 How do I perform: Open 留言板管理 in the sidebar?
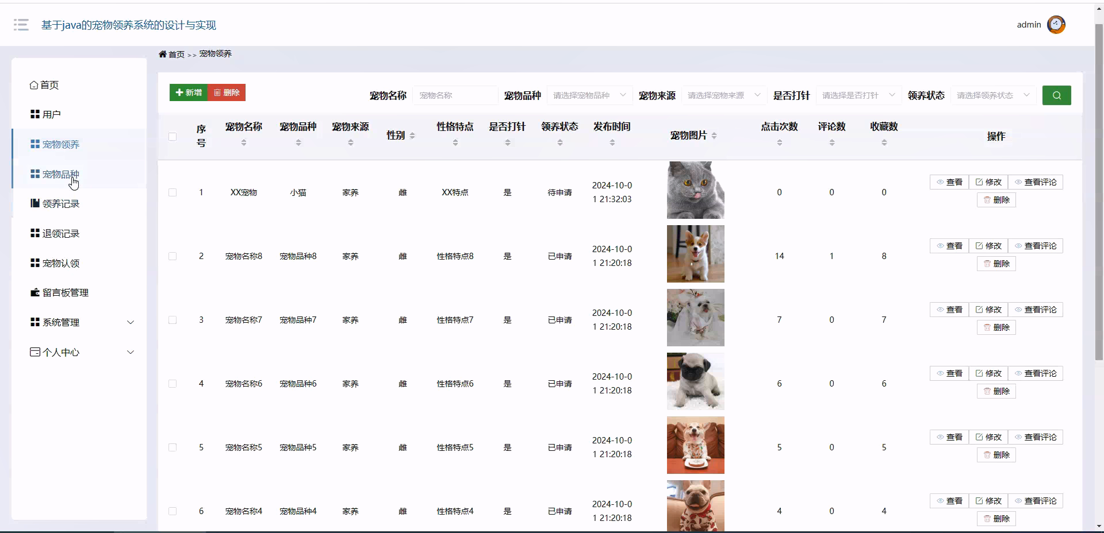coord(79,292)
